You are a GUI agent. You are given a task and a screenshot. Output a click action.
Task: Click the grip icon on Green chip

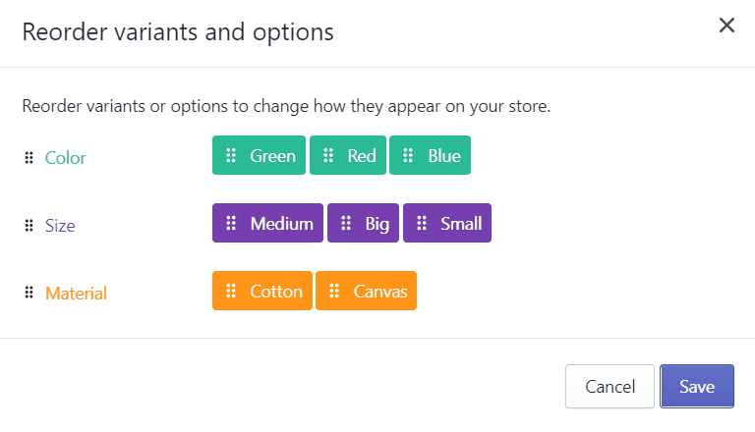point(231,155)
